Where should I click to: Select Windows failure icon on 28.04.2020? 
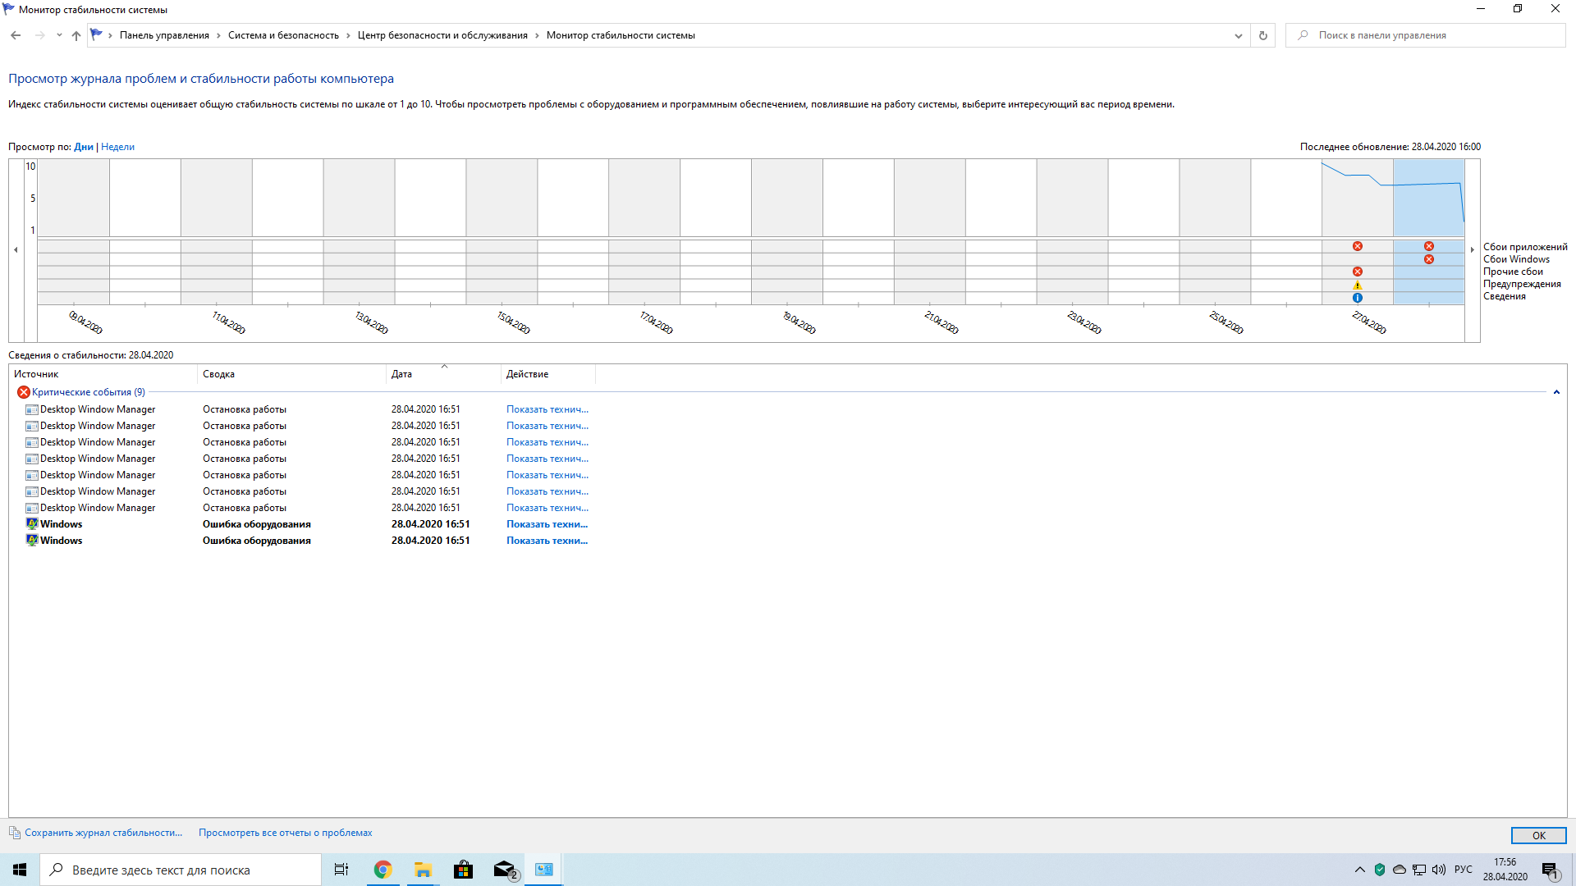click(1429, 259)
